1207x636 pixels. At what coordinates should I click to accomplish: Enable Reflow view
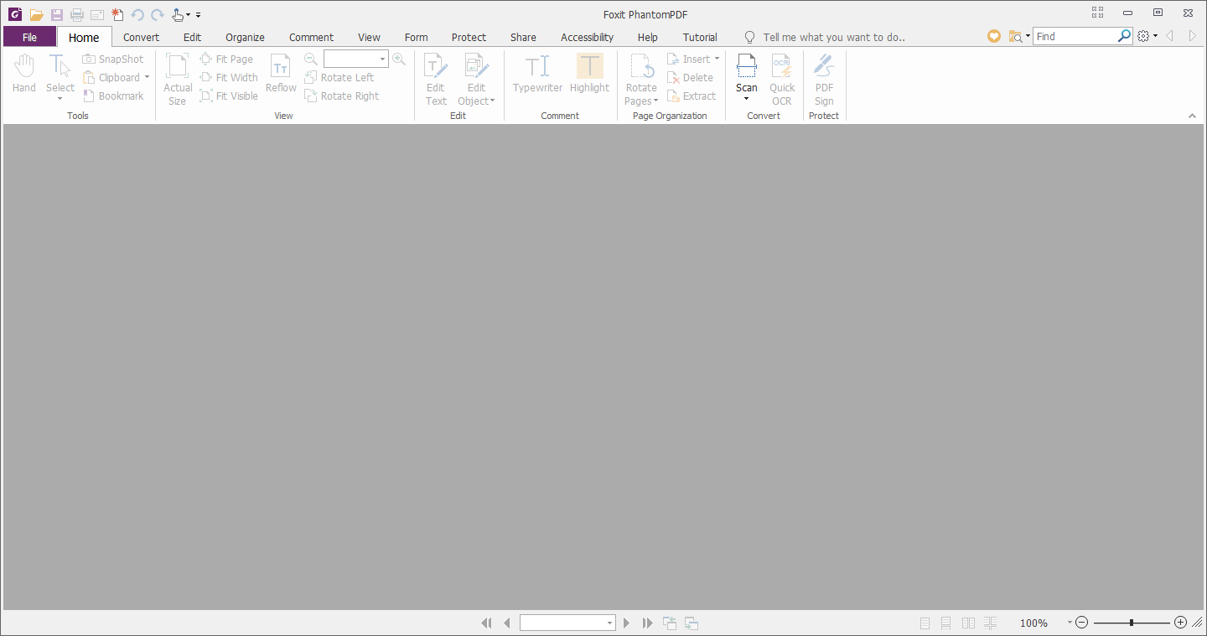[x=281, y=73]
